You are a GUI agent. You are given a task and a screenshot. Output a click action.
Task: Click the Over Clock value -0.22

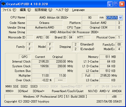(40, 80)
